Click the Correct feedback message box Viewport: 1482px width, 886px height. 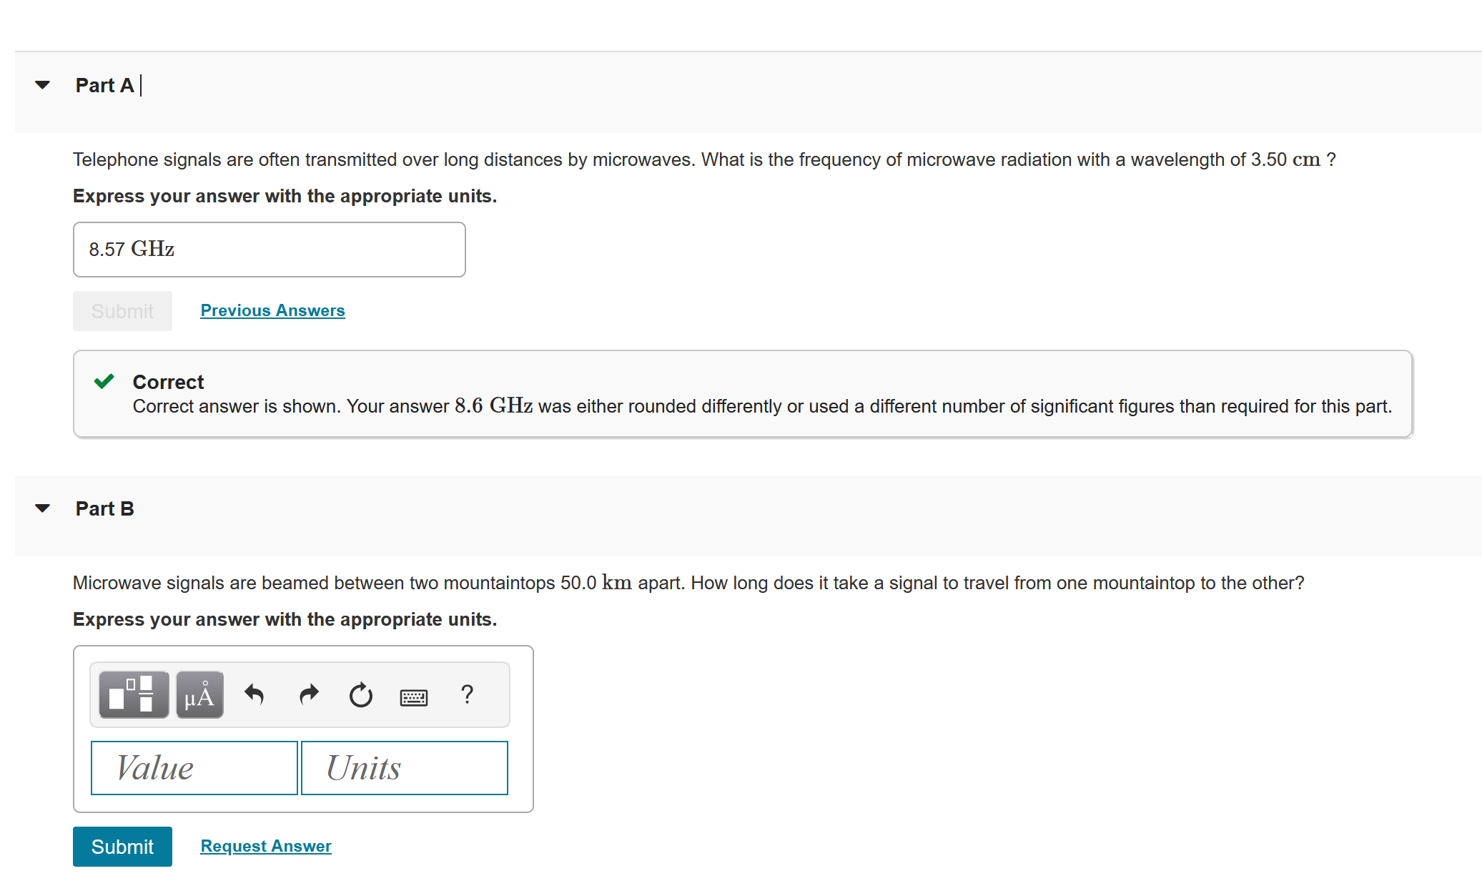pyautogui.click(x=742, y=394)
